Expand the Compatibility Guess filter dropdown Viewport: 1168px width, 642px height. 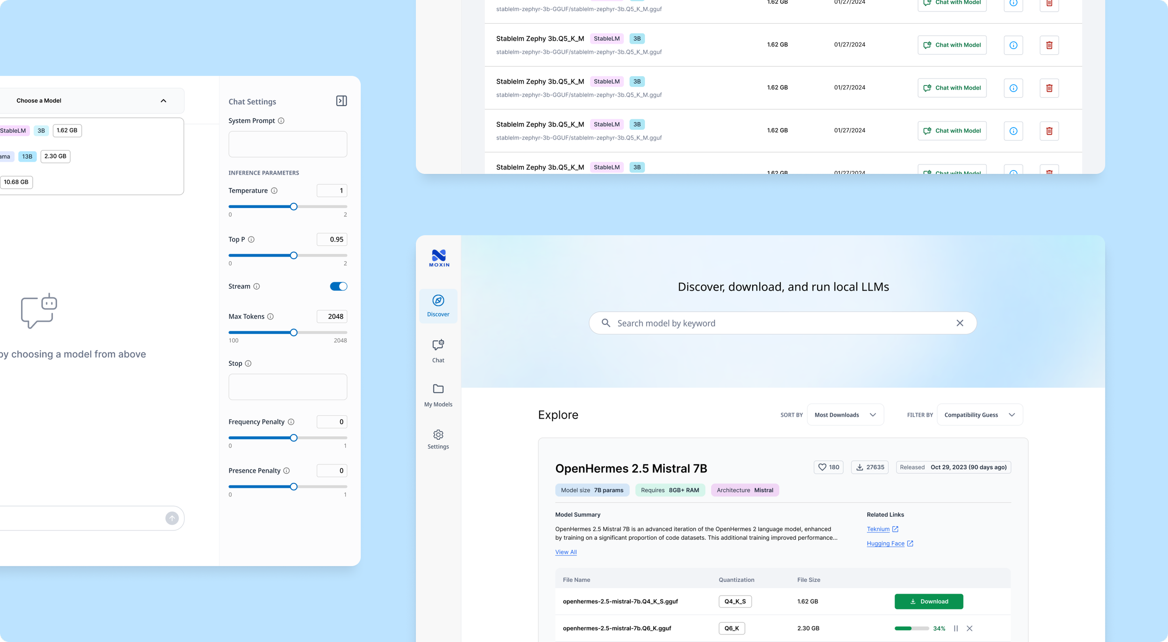coord(979,415)
